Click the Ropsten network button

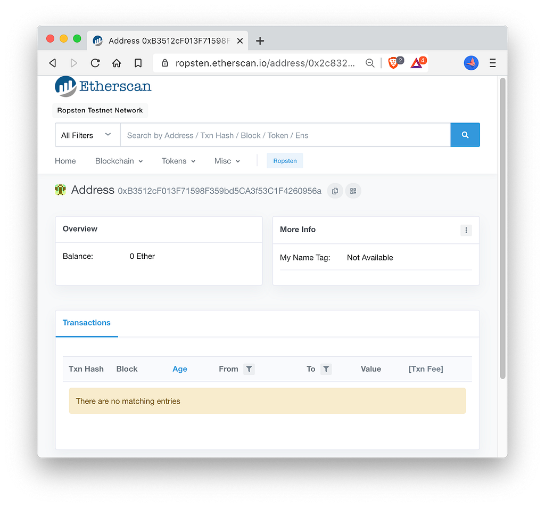point(285,161)
